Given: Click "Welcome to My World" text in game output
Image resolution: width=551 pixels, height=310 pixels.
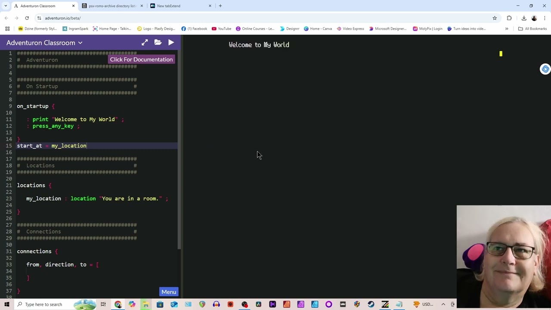Looking at the screenshot, I should (x=259, y=45).
